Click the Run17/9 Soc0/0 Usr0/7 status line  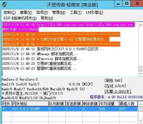point(21,84)
